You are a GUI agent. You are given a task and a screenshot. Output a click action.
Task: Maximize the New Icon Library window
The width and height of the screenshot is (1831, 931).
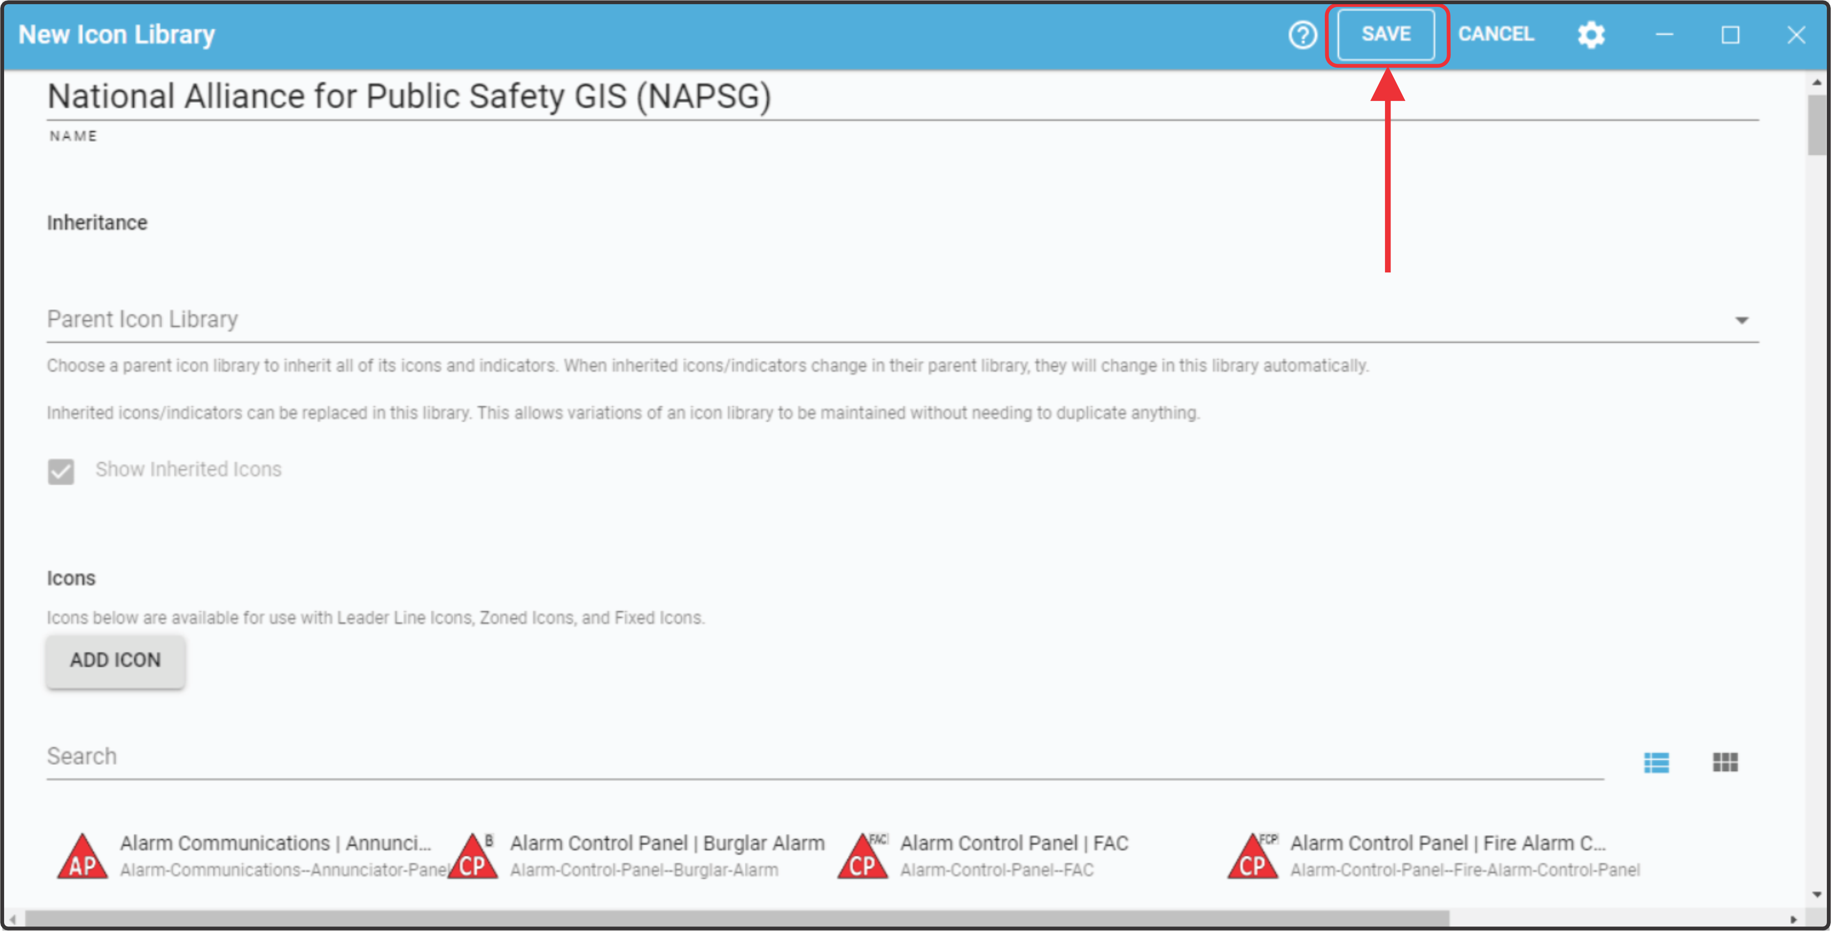[1730, 35]
